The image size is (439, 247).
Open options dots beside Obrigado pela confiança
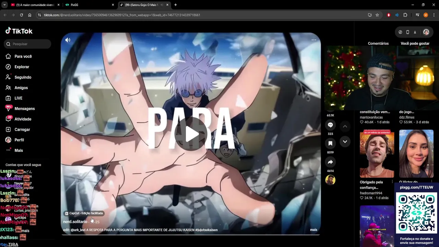click(392, 182)
